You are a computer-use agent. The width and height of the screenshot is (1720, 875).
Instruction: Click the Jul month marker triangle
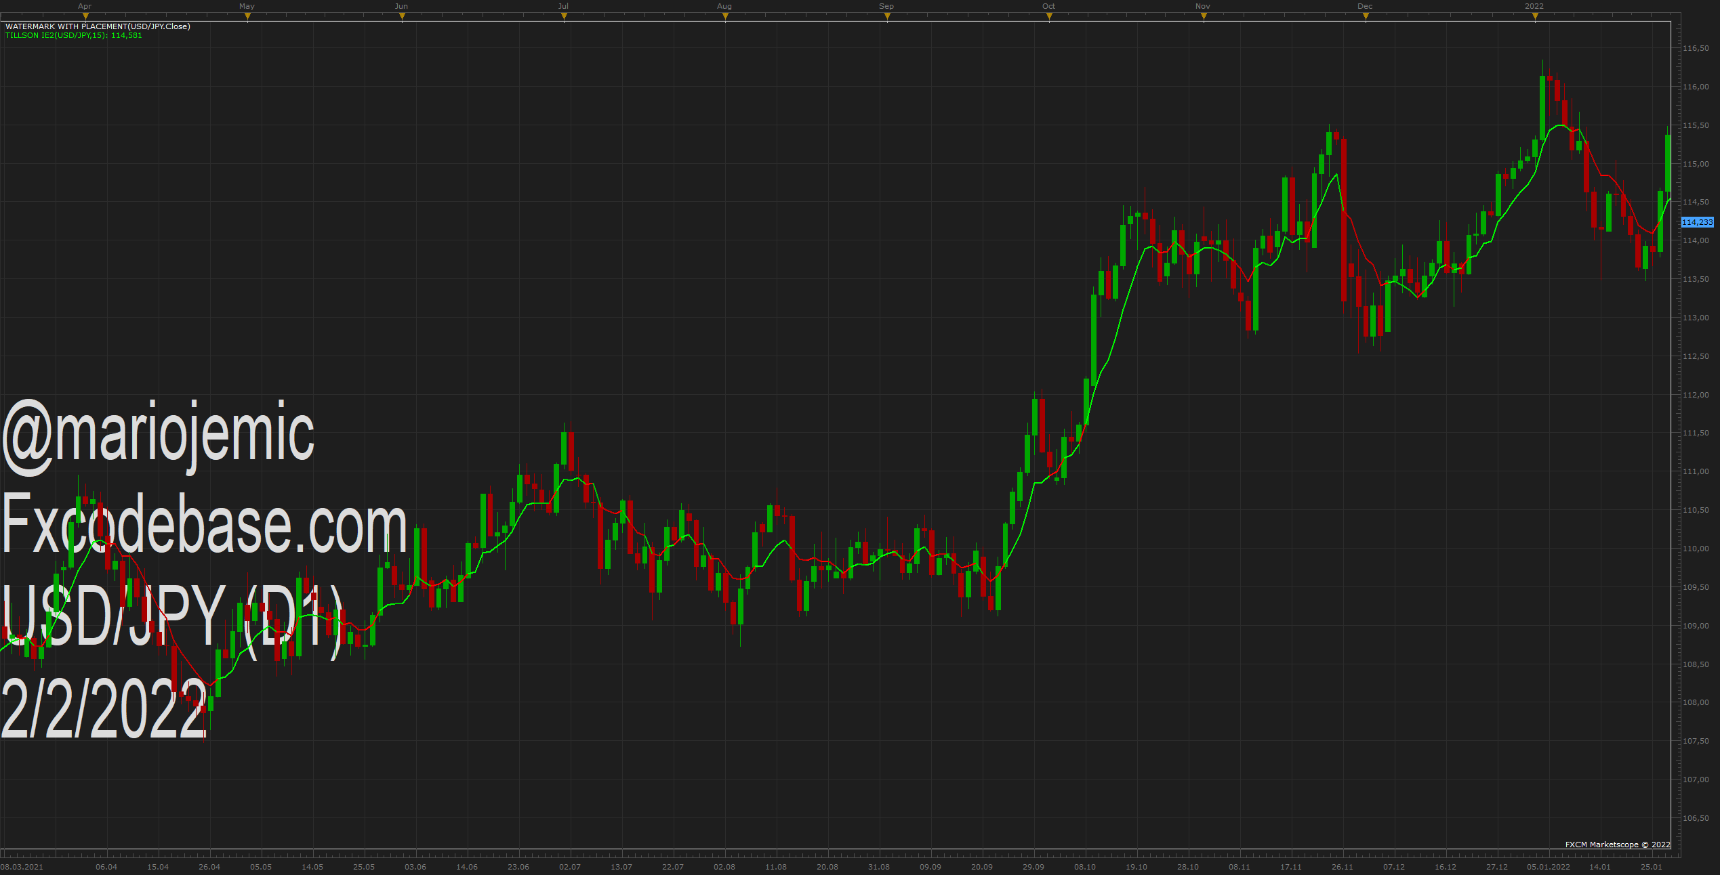(x=564, y=17)
